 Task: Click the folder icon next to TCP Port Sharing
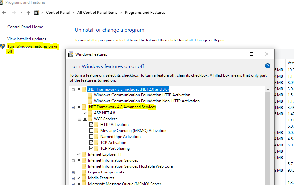click(96, 148)
